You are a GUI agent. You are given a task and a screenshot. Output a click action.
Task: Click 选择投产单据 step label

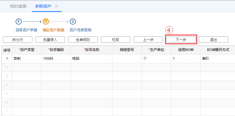[x=26, y=30]
